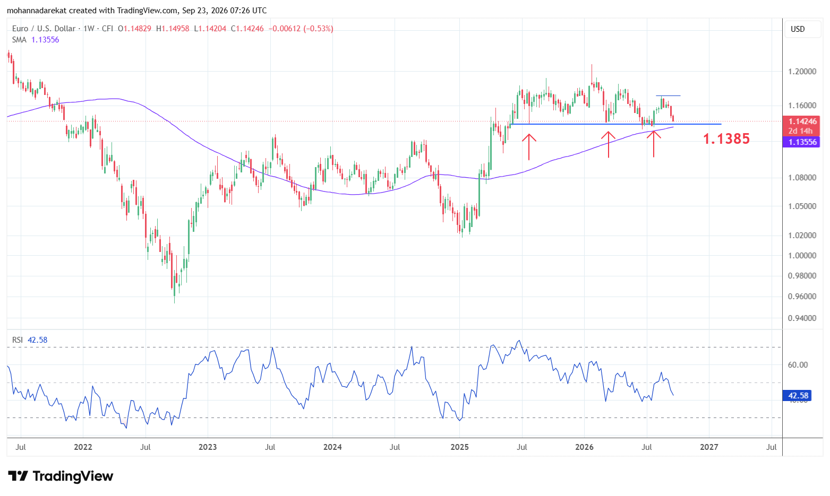Click the 1.02000 price axis label
The image size is (830, 496).
tap(802, 236)
